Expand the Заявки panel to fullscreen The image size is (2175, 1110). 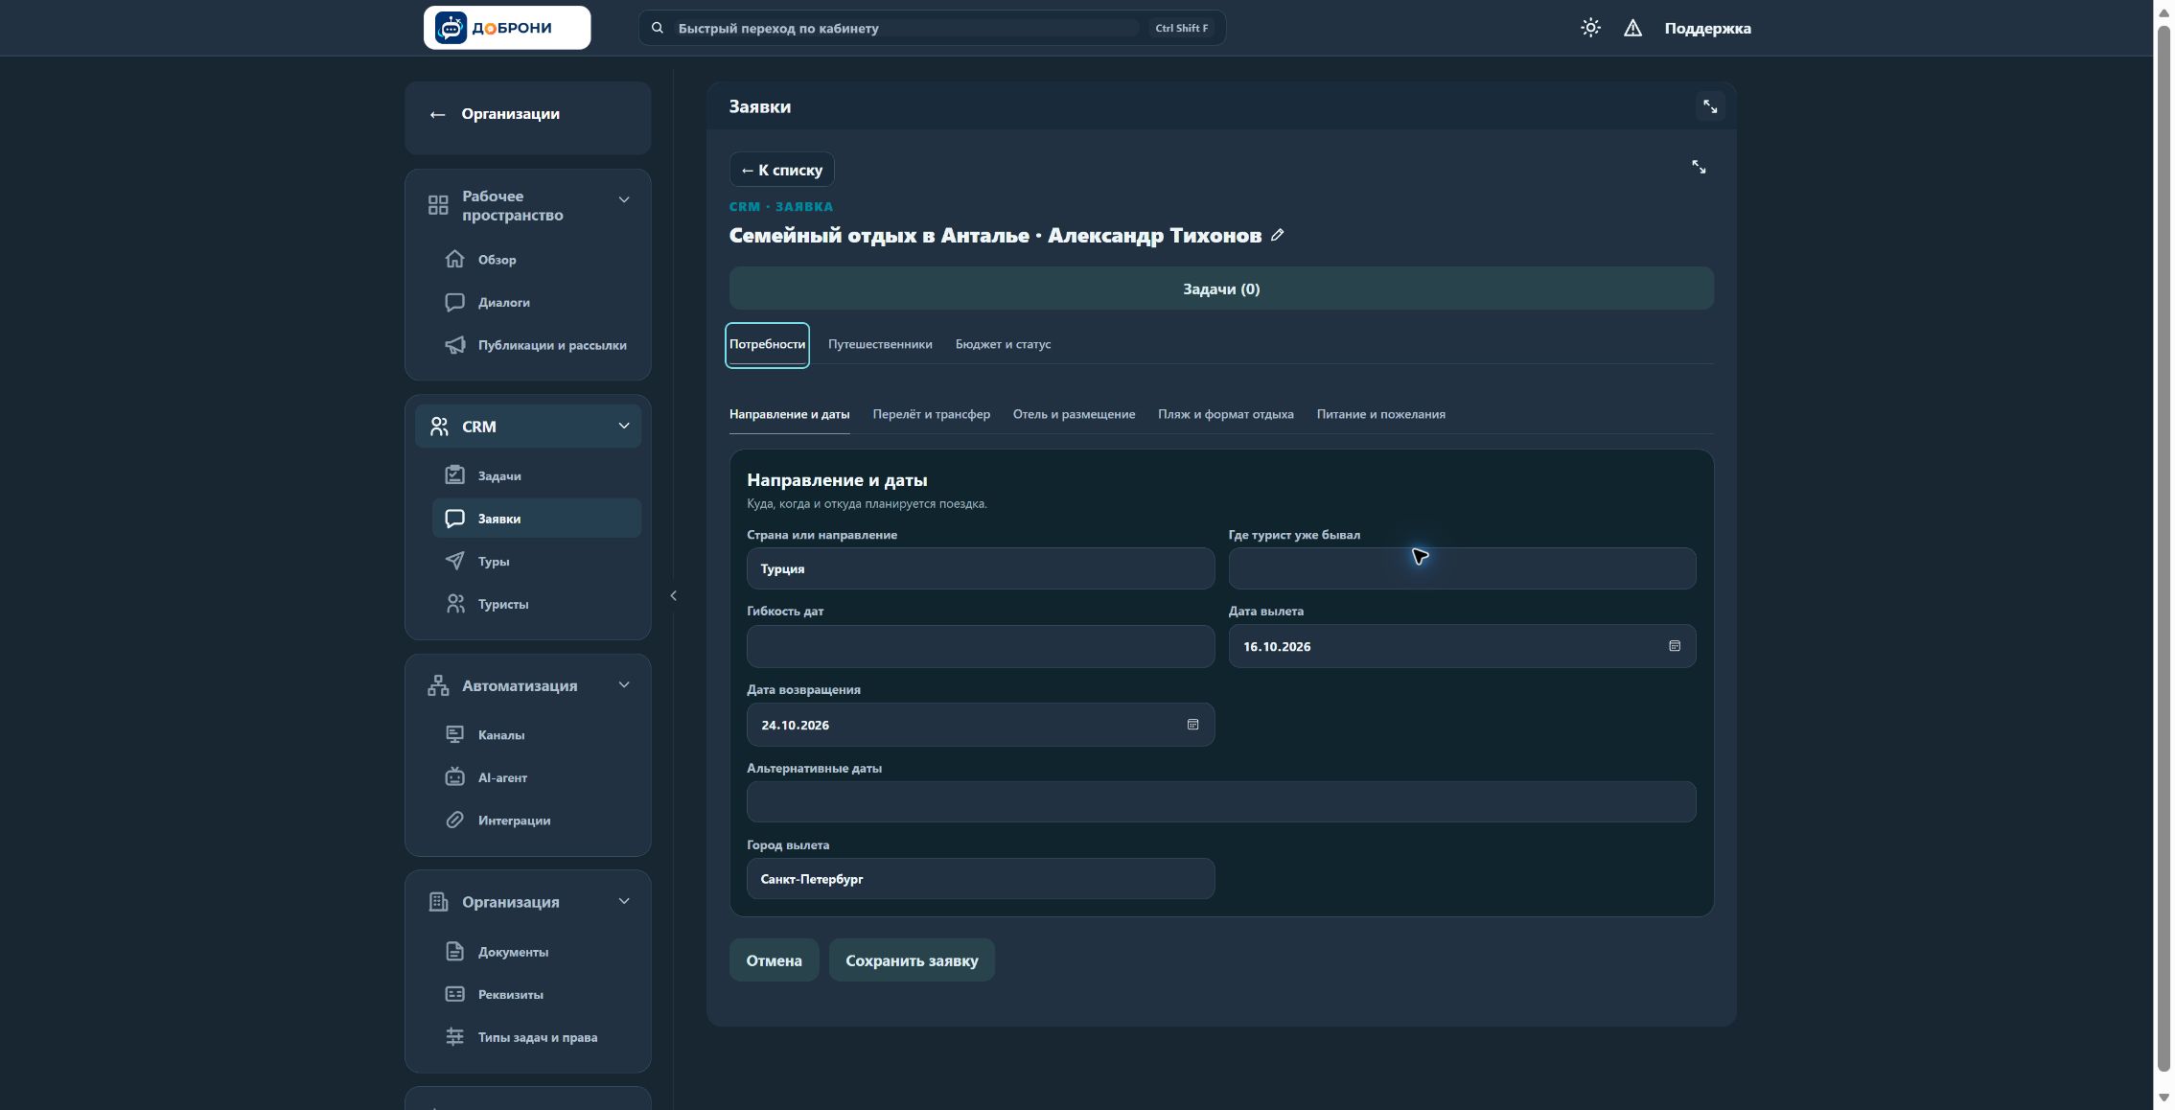pos(1709,106)
